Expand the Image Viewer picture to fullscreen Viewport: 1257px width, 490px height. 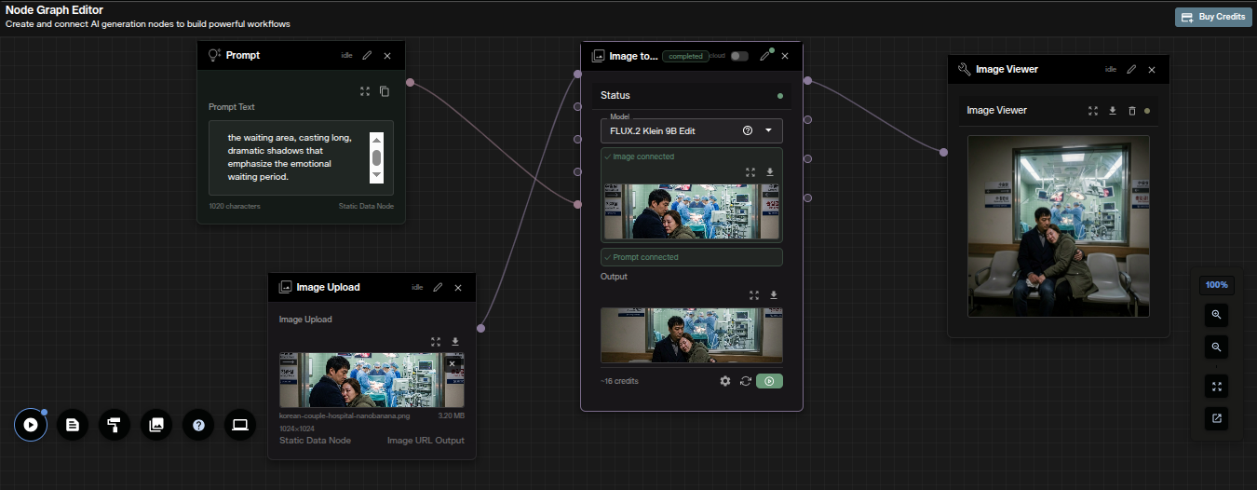(x=1093, y=111)
